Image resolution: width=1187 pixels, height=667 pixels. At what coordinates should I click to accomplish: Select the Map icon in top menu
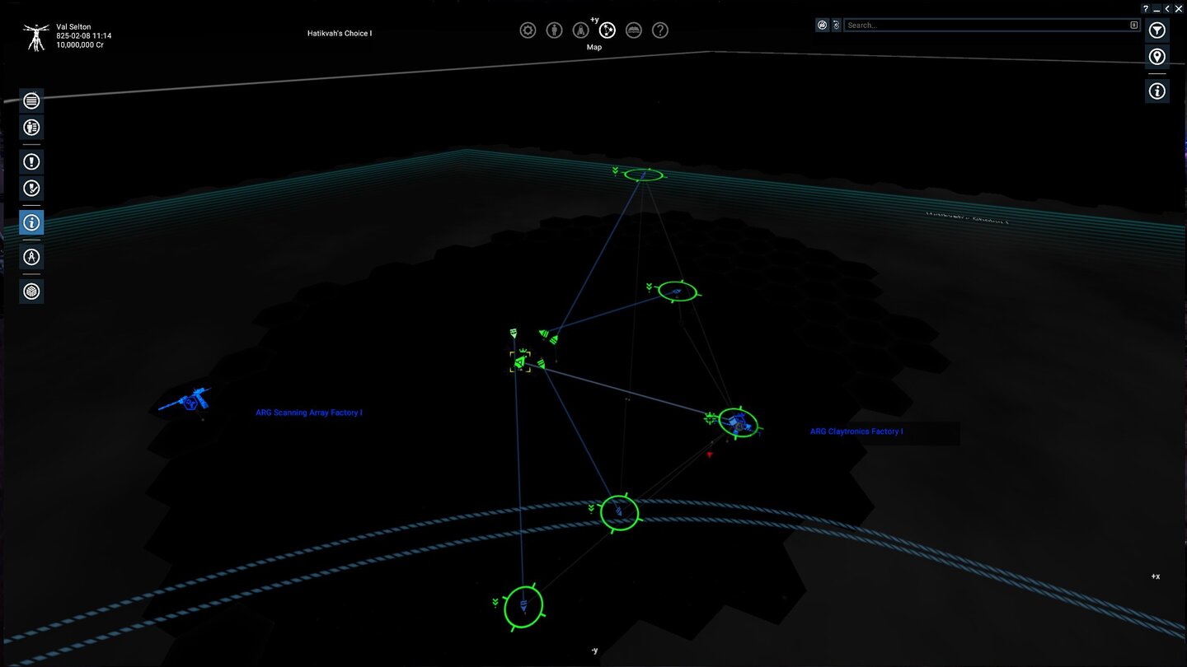pos(608,30)
